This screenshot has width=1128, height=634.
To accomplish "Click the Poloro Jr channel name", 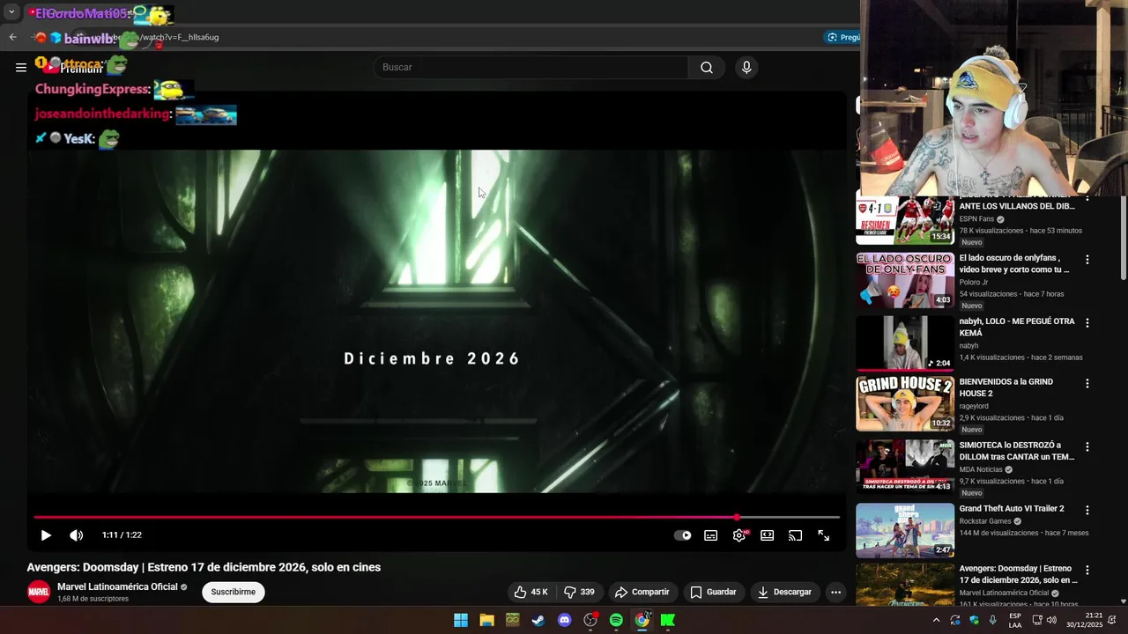I will (x=973, y=283).
